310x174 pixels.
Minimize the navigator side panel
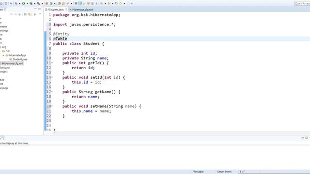[35, 9]
